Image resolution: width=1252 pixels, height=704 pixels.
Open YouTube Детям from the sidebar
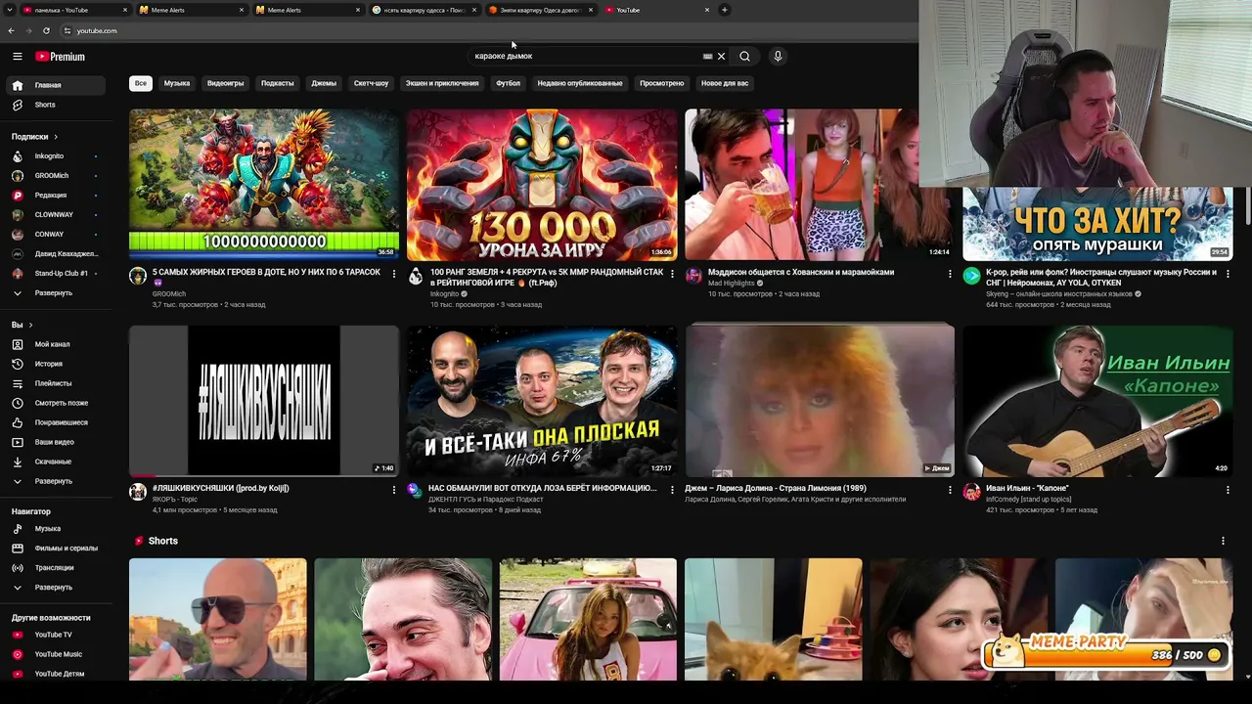coord(54,674)
